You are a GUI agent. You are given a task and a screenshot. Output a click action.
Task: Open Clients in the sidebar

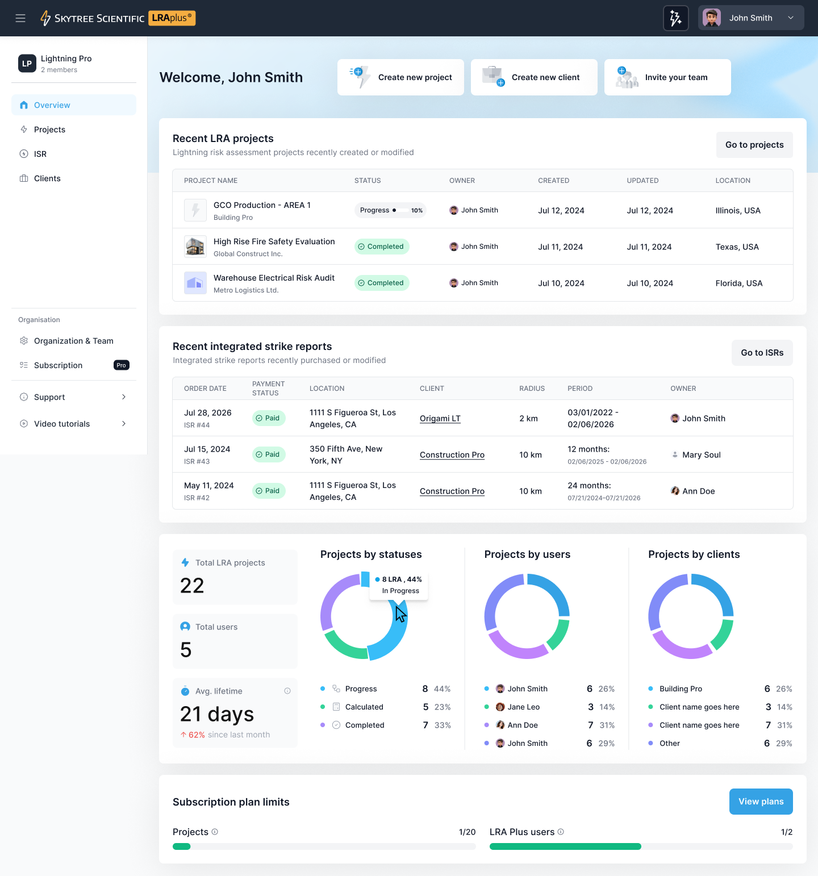point(74,178)
